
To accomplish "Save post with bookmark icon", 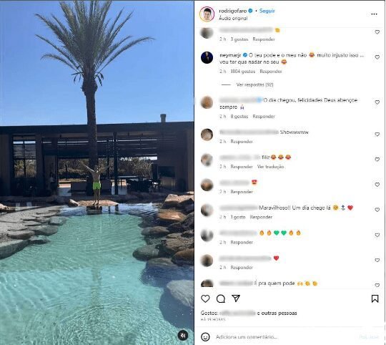I will (375, 298).
